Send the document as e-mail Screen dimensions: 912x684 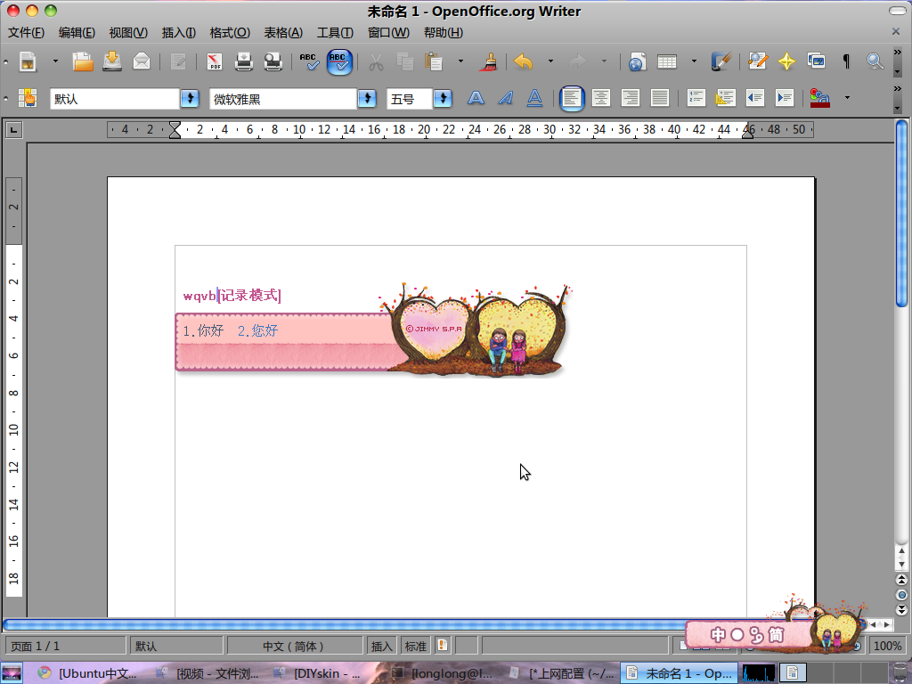142,61
